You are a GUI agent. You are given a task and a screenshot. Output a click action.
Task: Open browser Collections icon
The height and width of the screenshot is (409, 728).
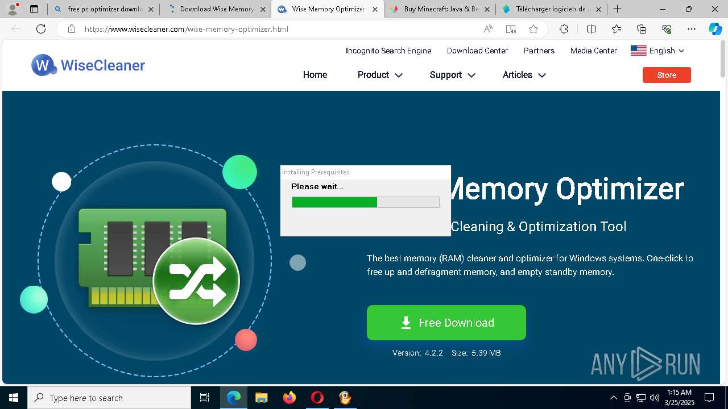642,29
